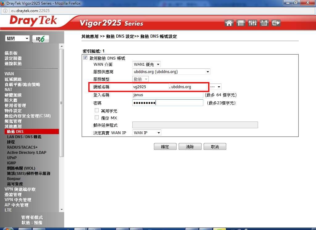This screenshot has height=230, width=316.
Task: Open the 動態 DNS sidebar menu item
Action: pyautogui.click(x=15, y=132)
